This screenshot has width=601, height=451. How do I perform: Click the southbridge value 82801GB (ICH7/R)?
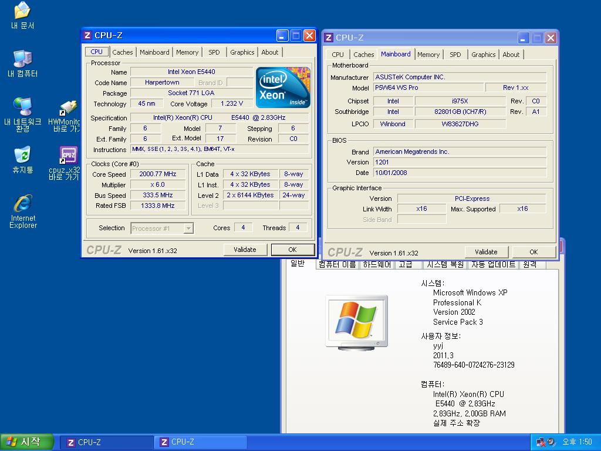[x=460, y=112]
